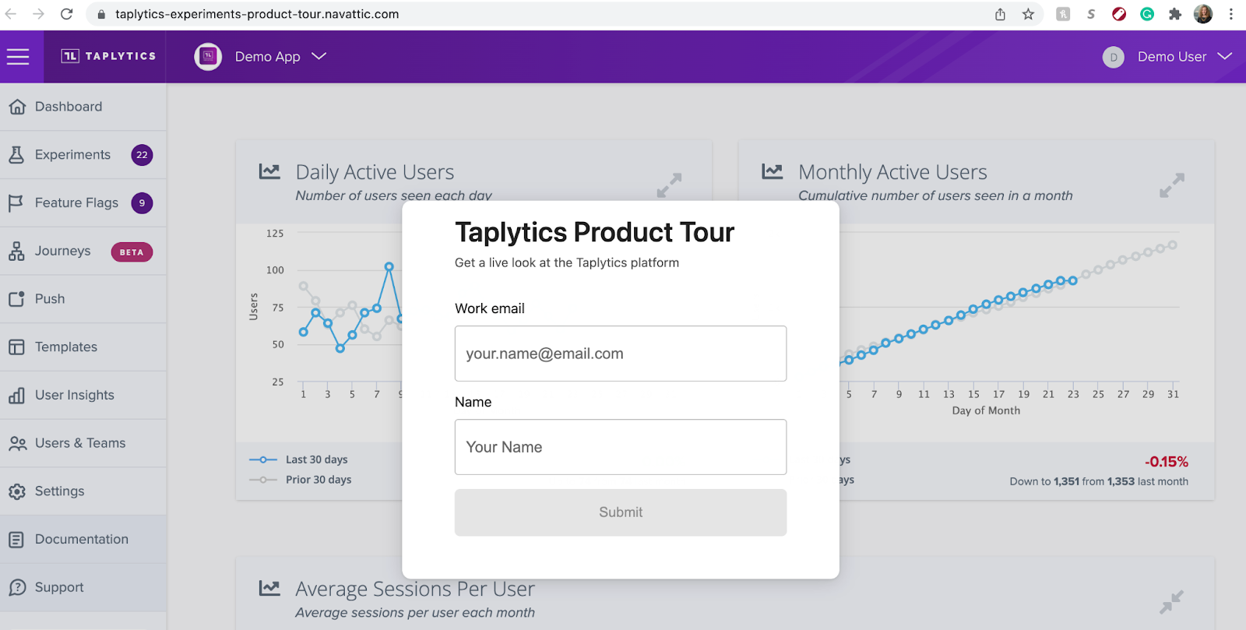Open the Chrome three-dot menu
This screenshot has width=1246, height=630.
1231,14
